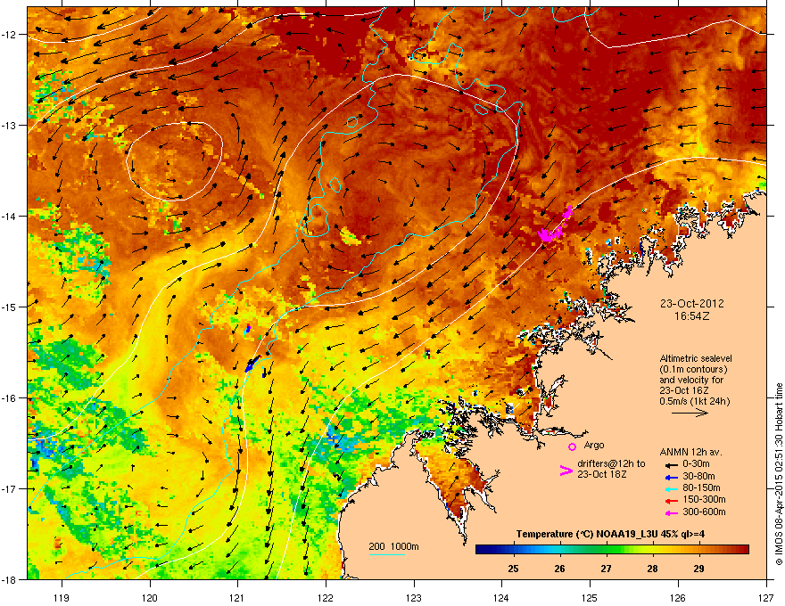Click the blue ANMN mooring arrow on the map
The width and height of the screenshot is (785, 606).
[x=252, y=364]
